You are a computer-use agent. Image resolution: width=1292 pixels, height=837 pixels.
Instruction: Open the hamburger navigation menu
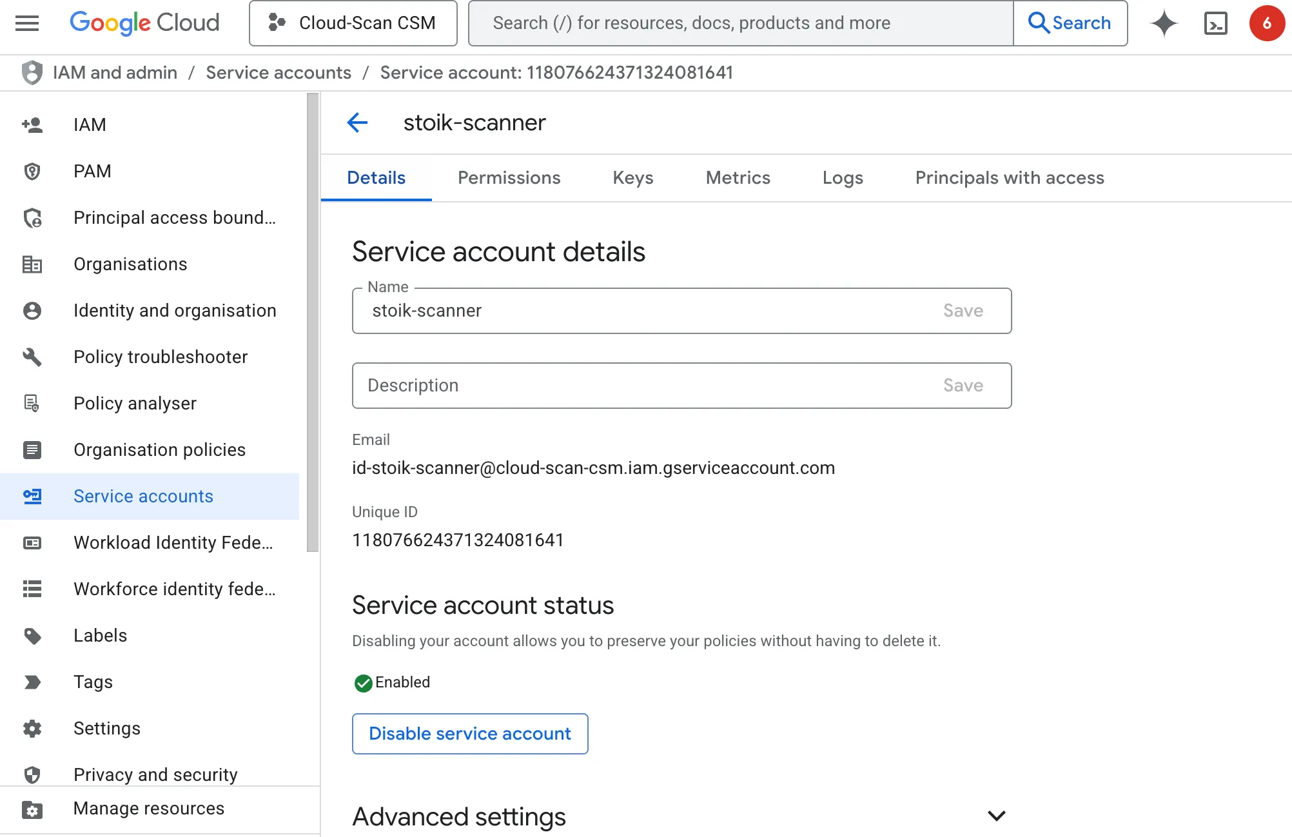pos(27,23)
